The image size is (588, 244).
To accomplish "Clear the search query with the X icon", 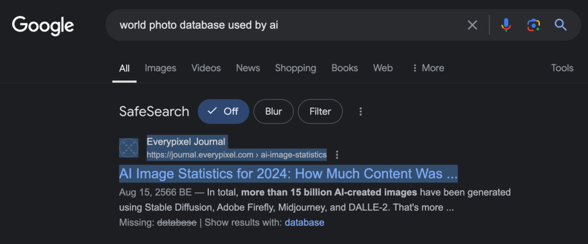I will click(473, 25).
